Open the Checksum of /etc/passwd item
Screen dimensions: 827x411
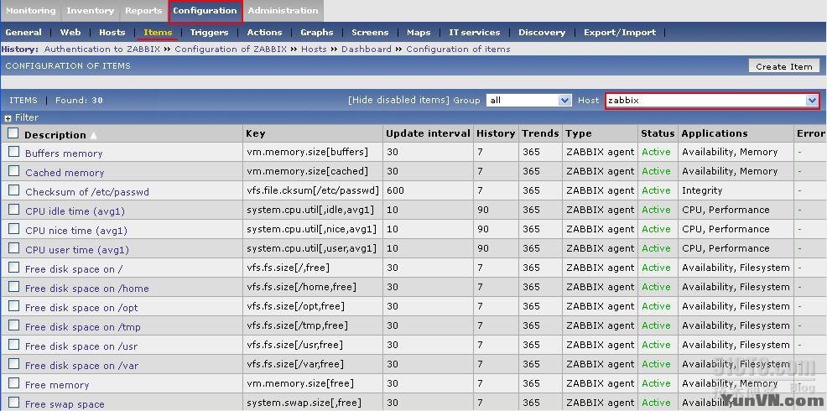87,192
